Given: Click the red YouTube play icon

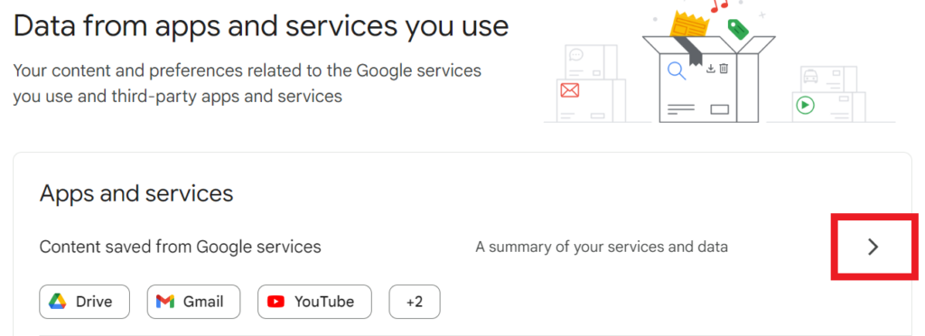Looking at the screenshot, I should 276,302.
